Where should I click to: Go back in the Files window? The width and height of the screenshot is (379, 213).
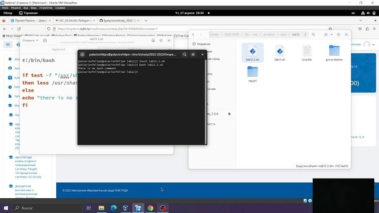click(194, 34)
